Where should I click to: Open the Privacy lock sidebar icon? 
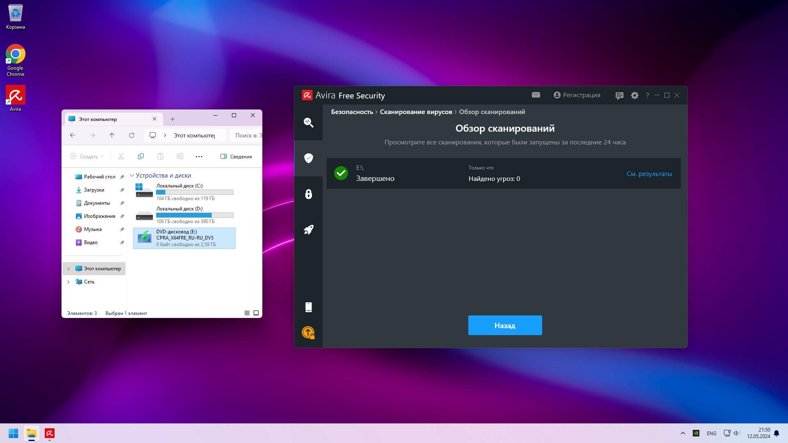tap(309, 194)
